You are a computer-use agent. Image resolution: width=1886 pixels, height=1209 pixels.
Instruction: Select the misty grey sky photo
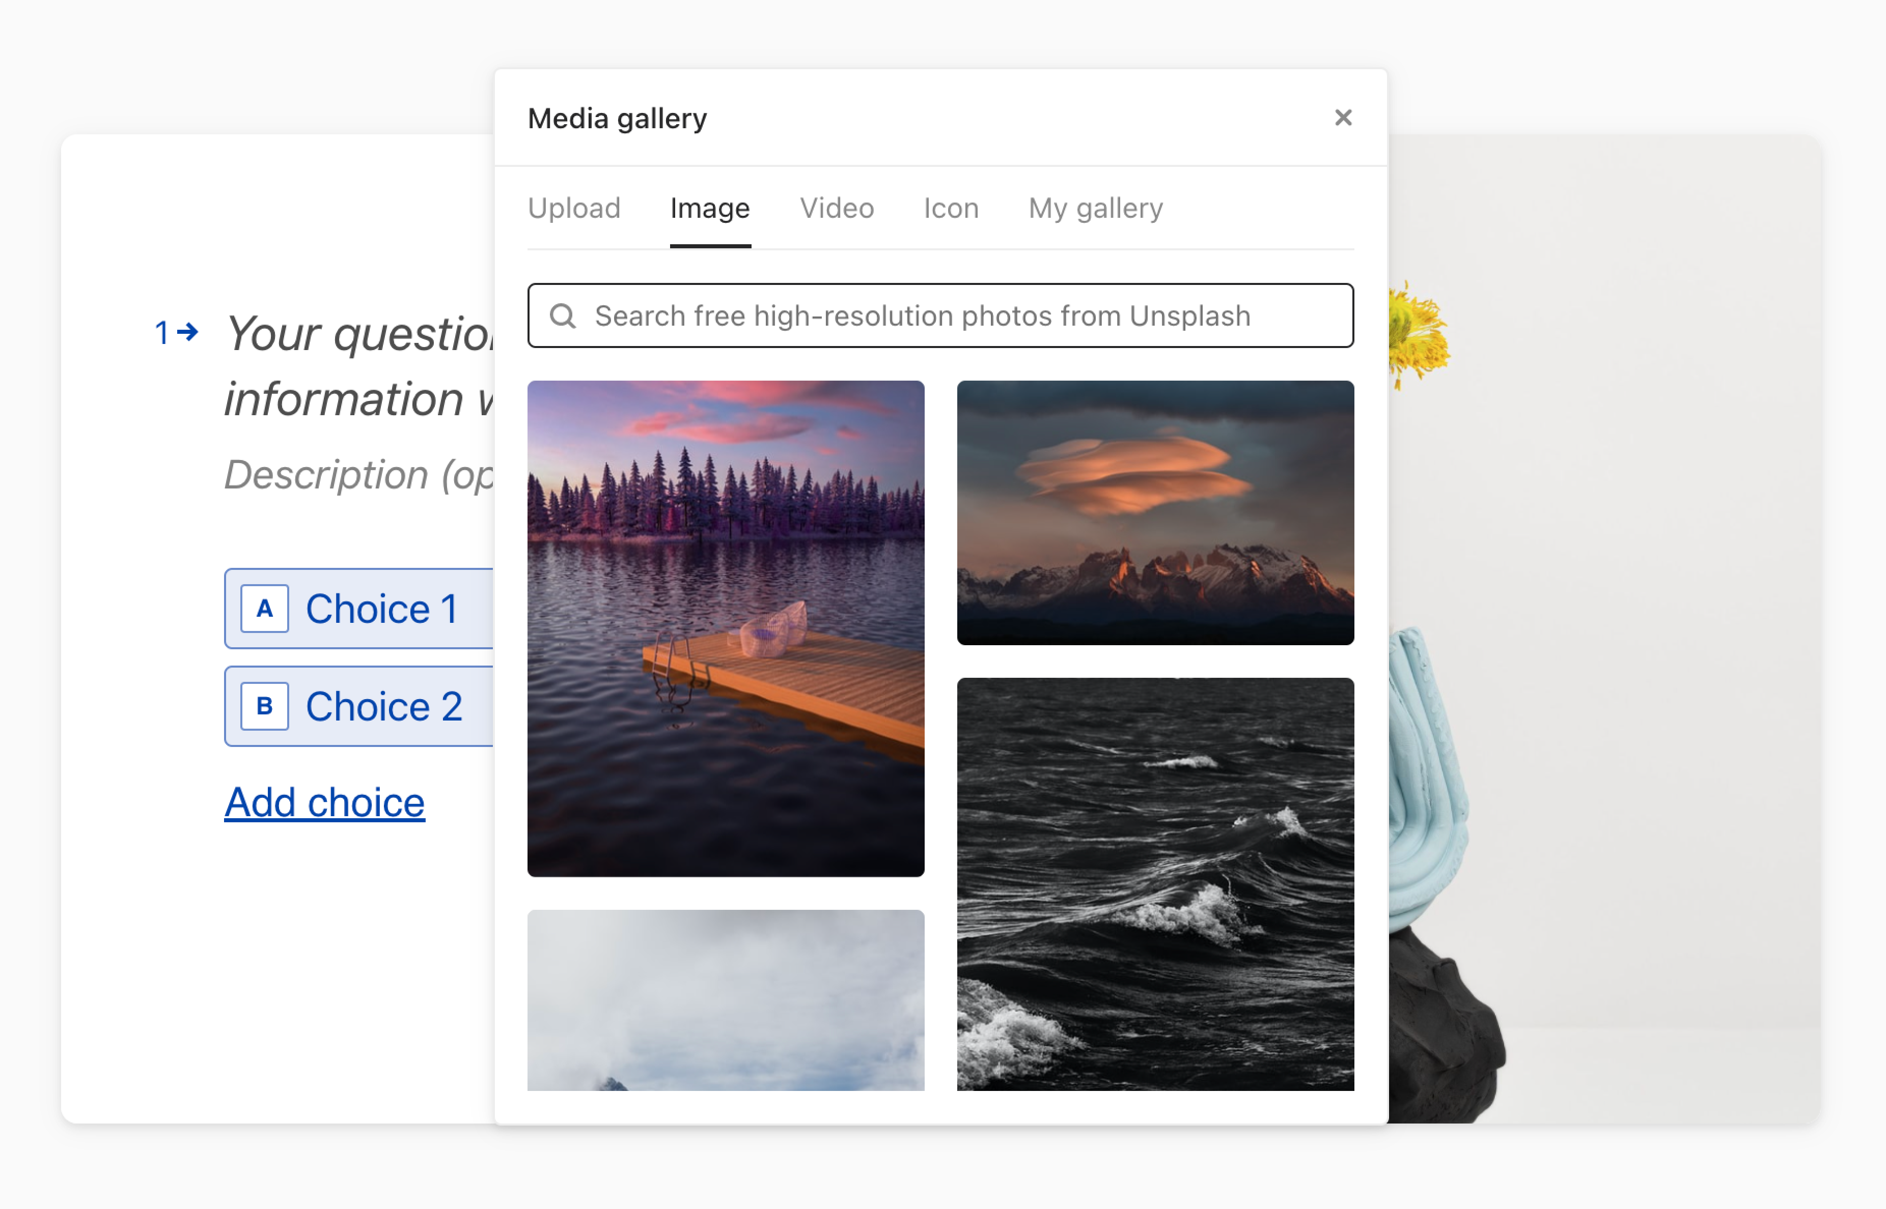[725, 999]
